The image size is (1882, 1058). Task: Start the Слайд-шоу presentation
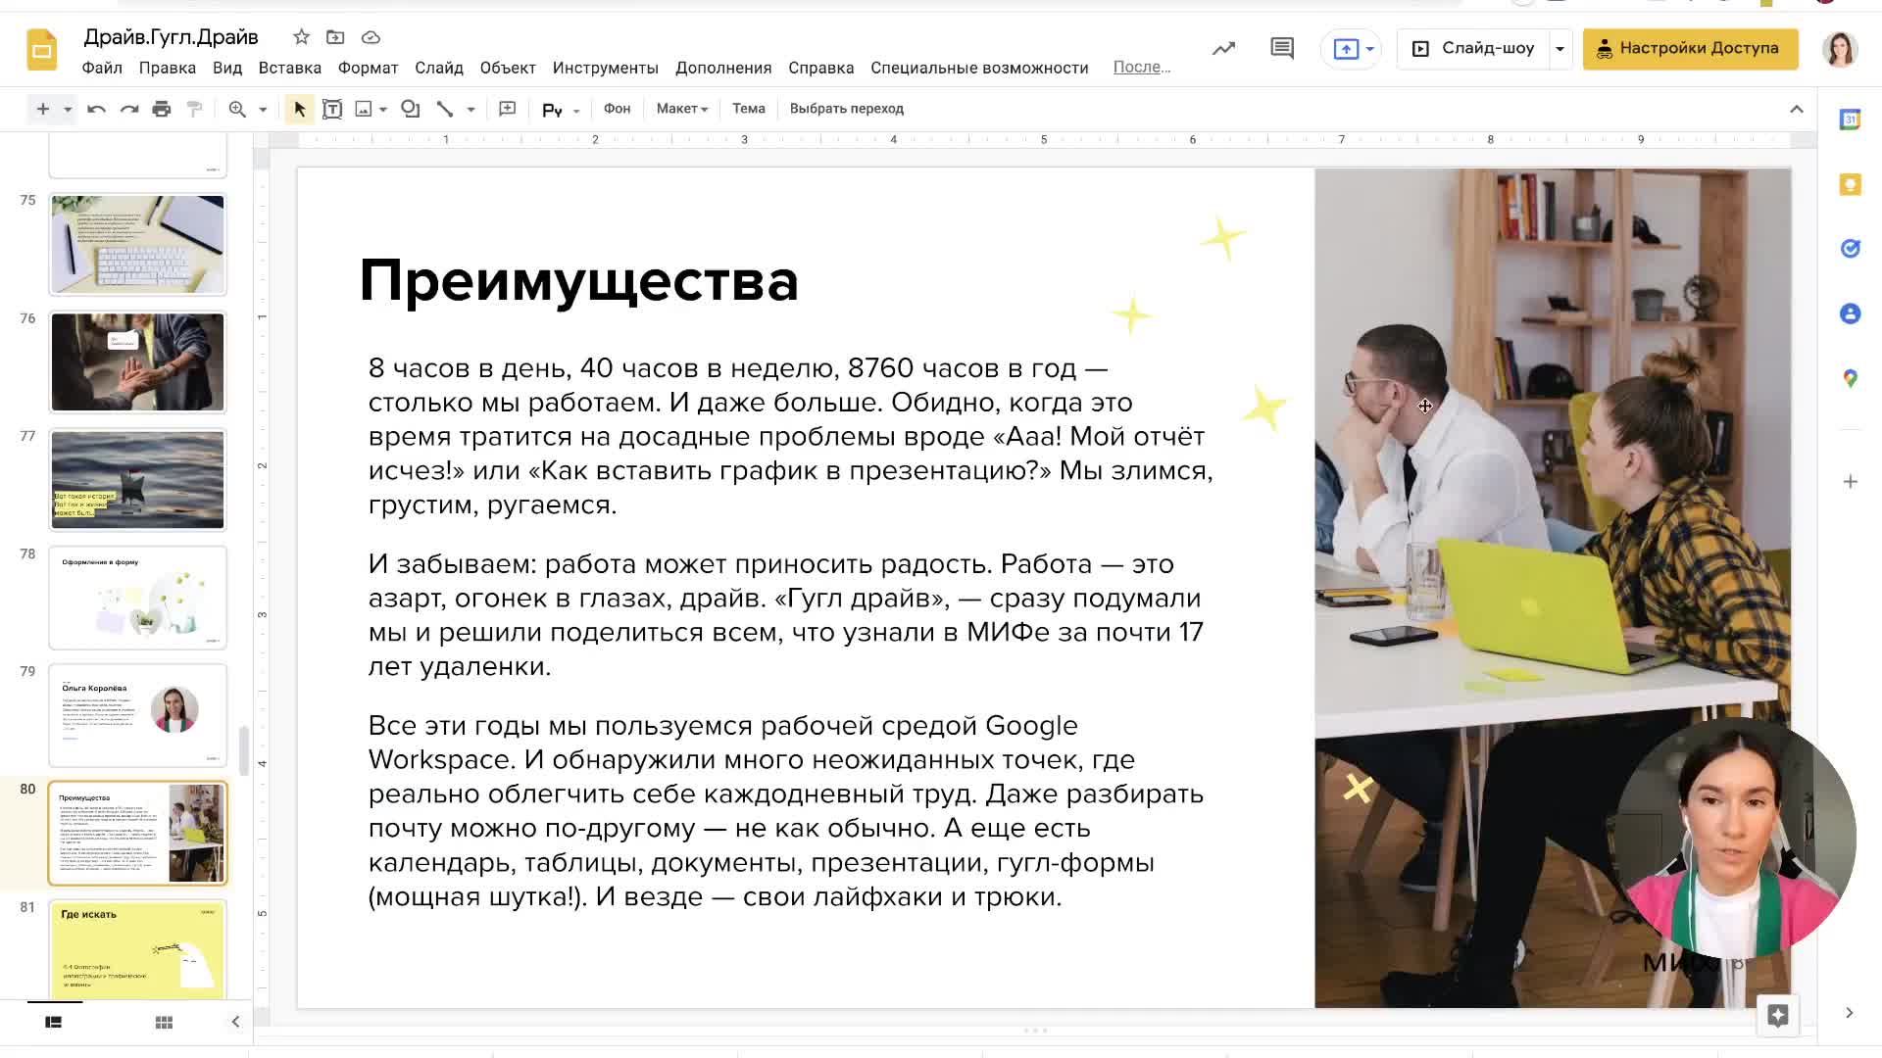click(1473, 48)
